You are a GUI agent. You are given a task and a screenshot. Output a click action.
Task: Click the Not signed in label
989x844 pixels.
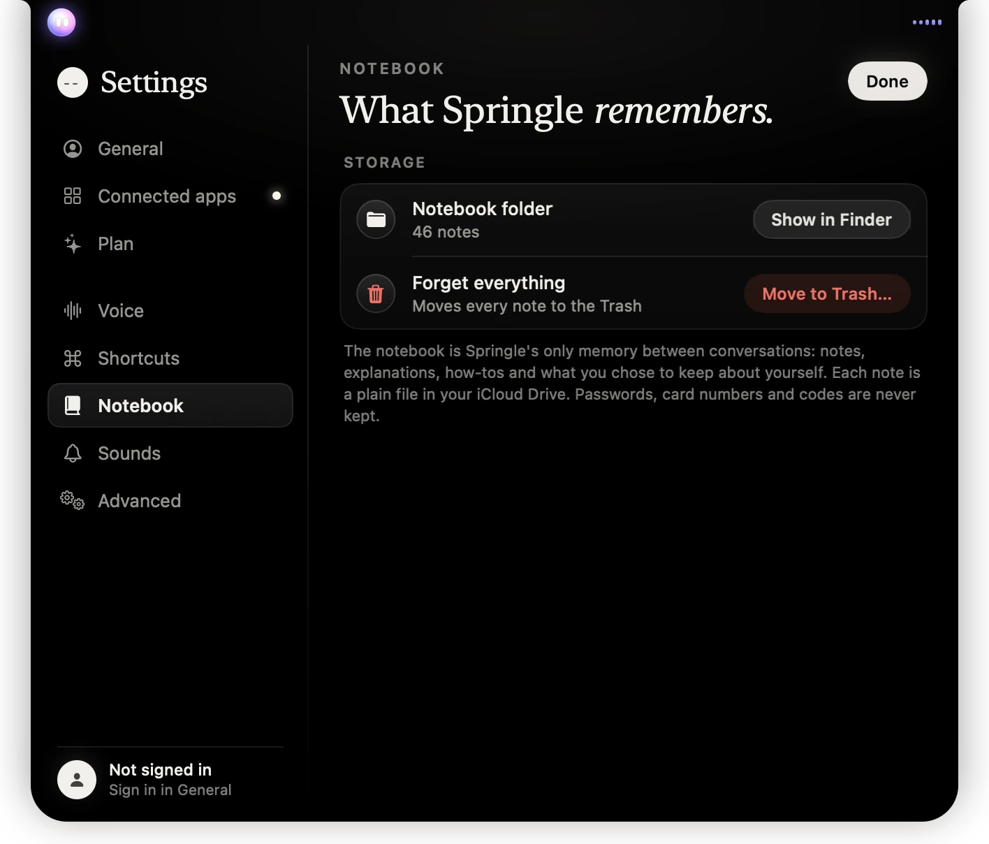[161, 770]
